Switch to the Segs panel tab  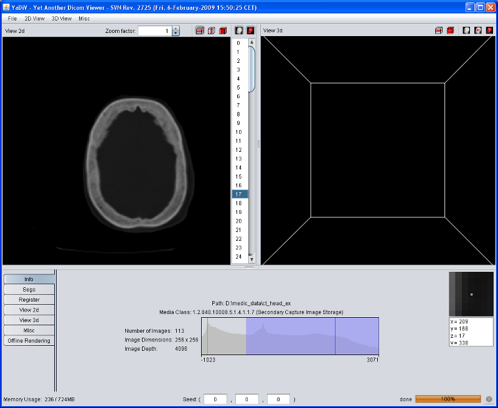click(29, 290)
